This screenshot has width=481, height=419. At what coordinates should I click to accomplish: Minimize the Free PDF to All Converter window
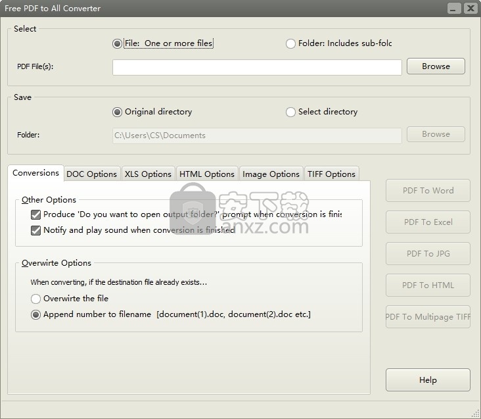pos(453,9)
